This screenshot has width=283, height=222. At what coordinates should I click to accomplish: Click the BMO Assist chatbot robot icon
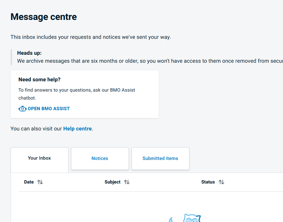click(22, 109)
